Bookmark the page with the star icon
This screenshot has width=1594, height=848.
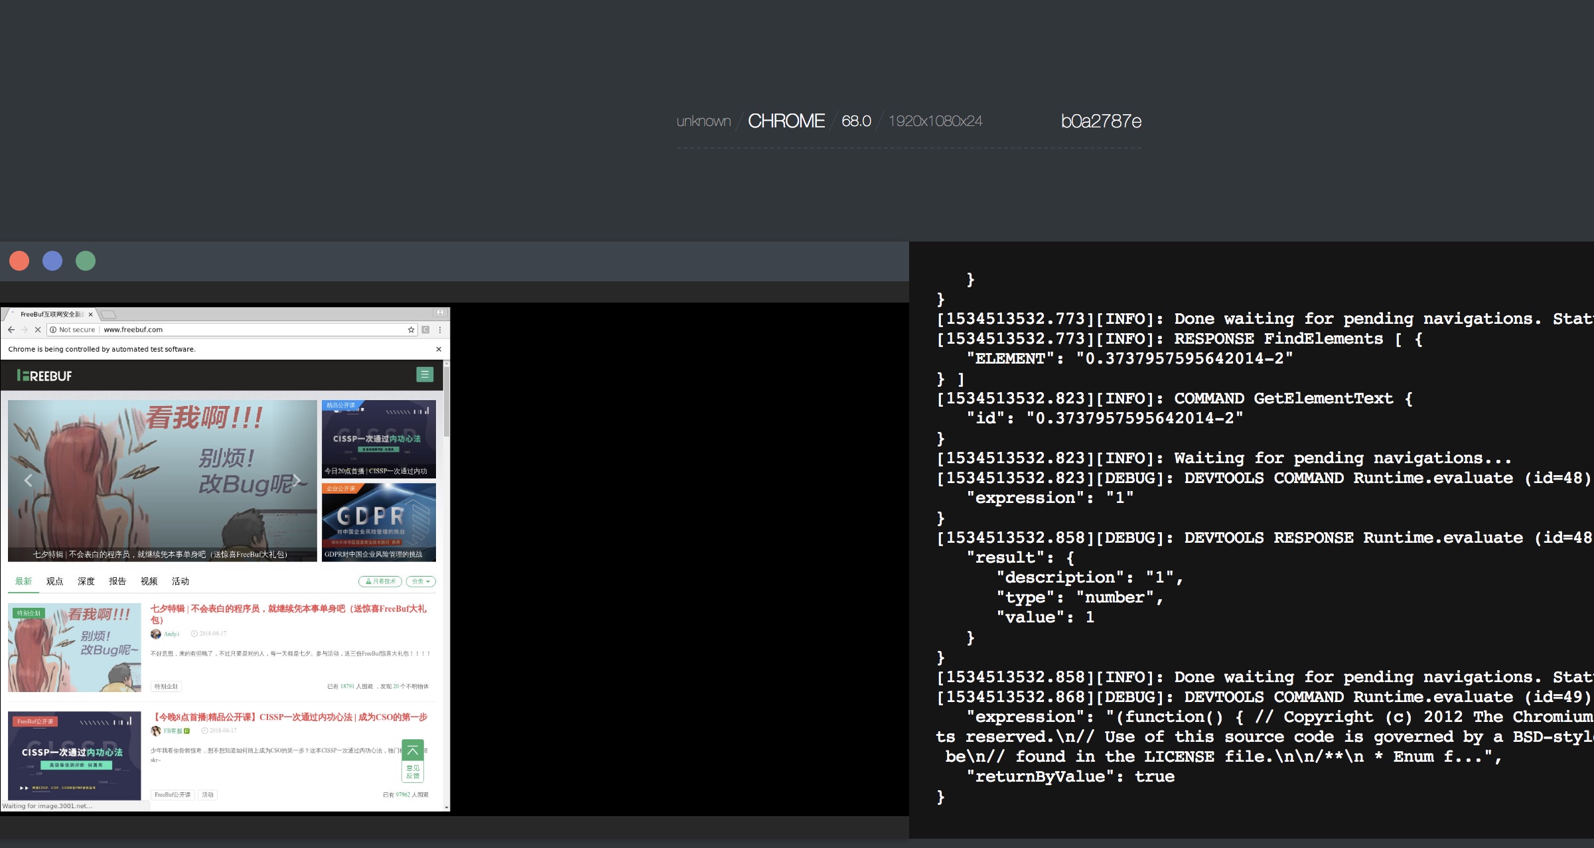(x=411, y=330)
